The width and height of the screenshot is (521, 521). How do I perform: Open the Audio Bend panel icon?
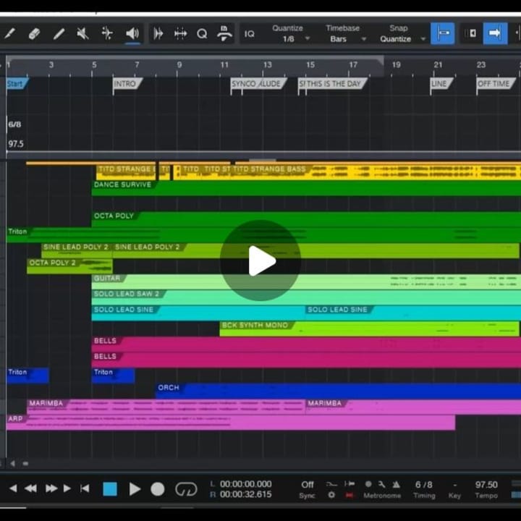point(158,33)
